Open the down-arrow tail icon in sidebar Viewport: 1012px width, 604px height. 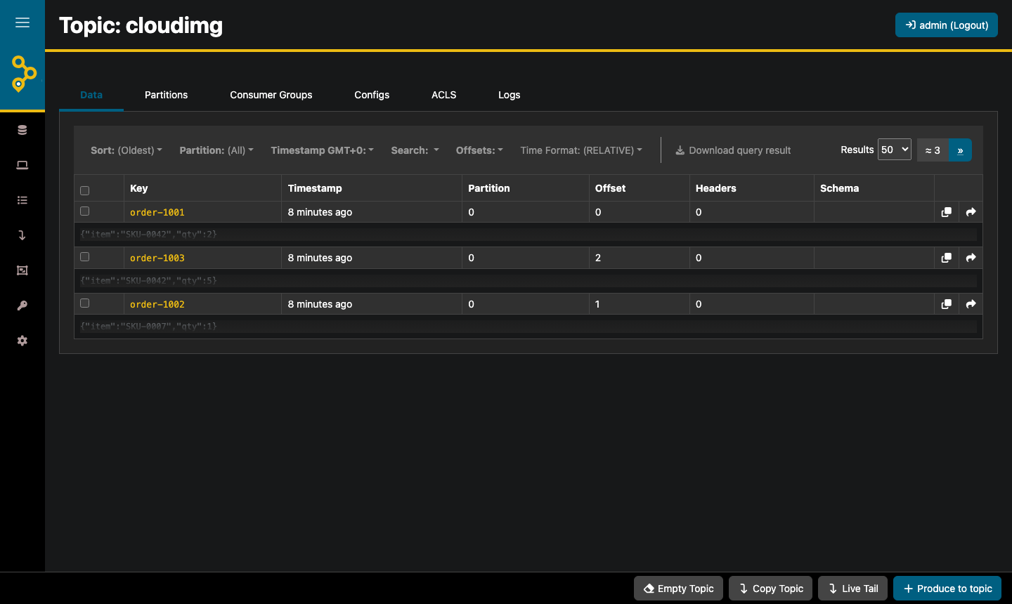(x=22, y=235)
